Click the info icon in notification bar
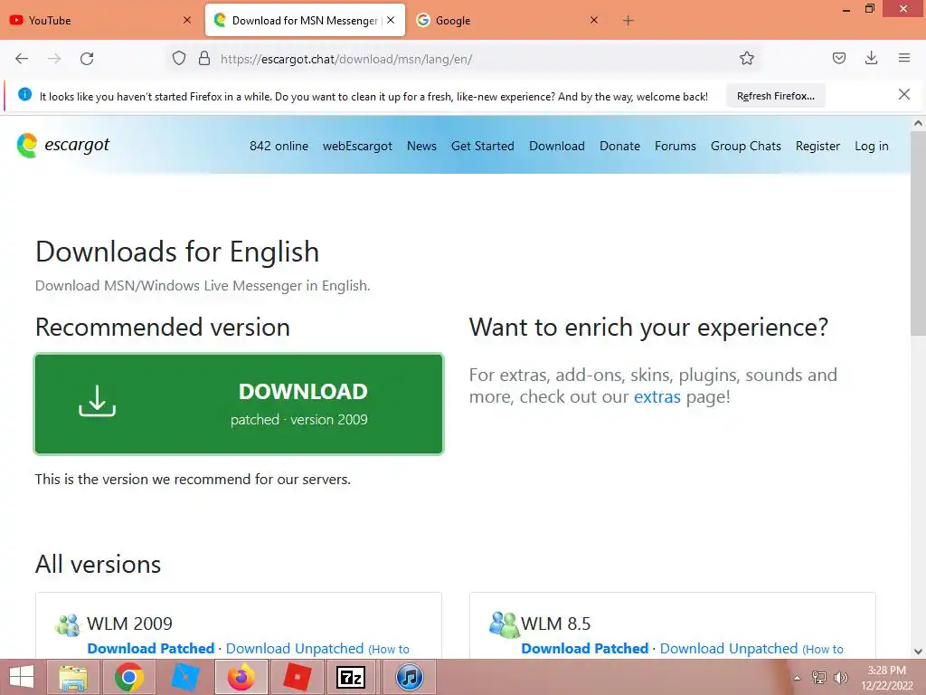The height and width of the screenshot is (695, 926). coord(24,94)
